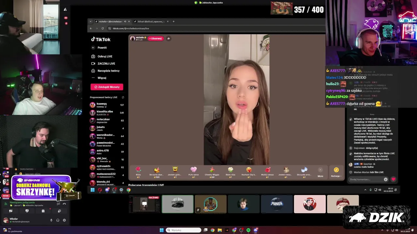Viewport: 417px width, 234px height.
Task: Close the michelle browser tab
Action: 129,21
